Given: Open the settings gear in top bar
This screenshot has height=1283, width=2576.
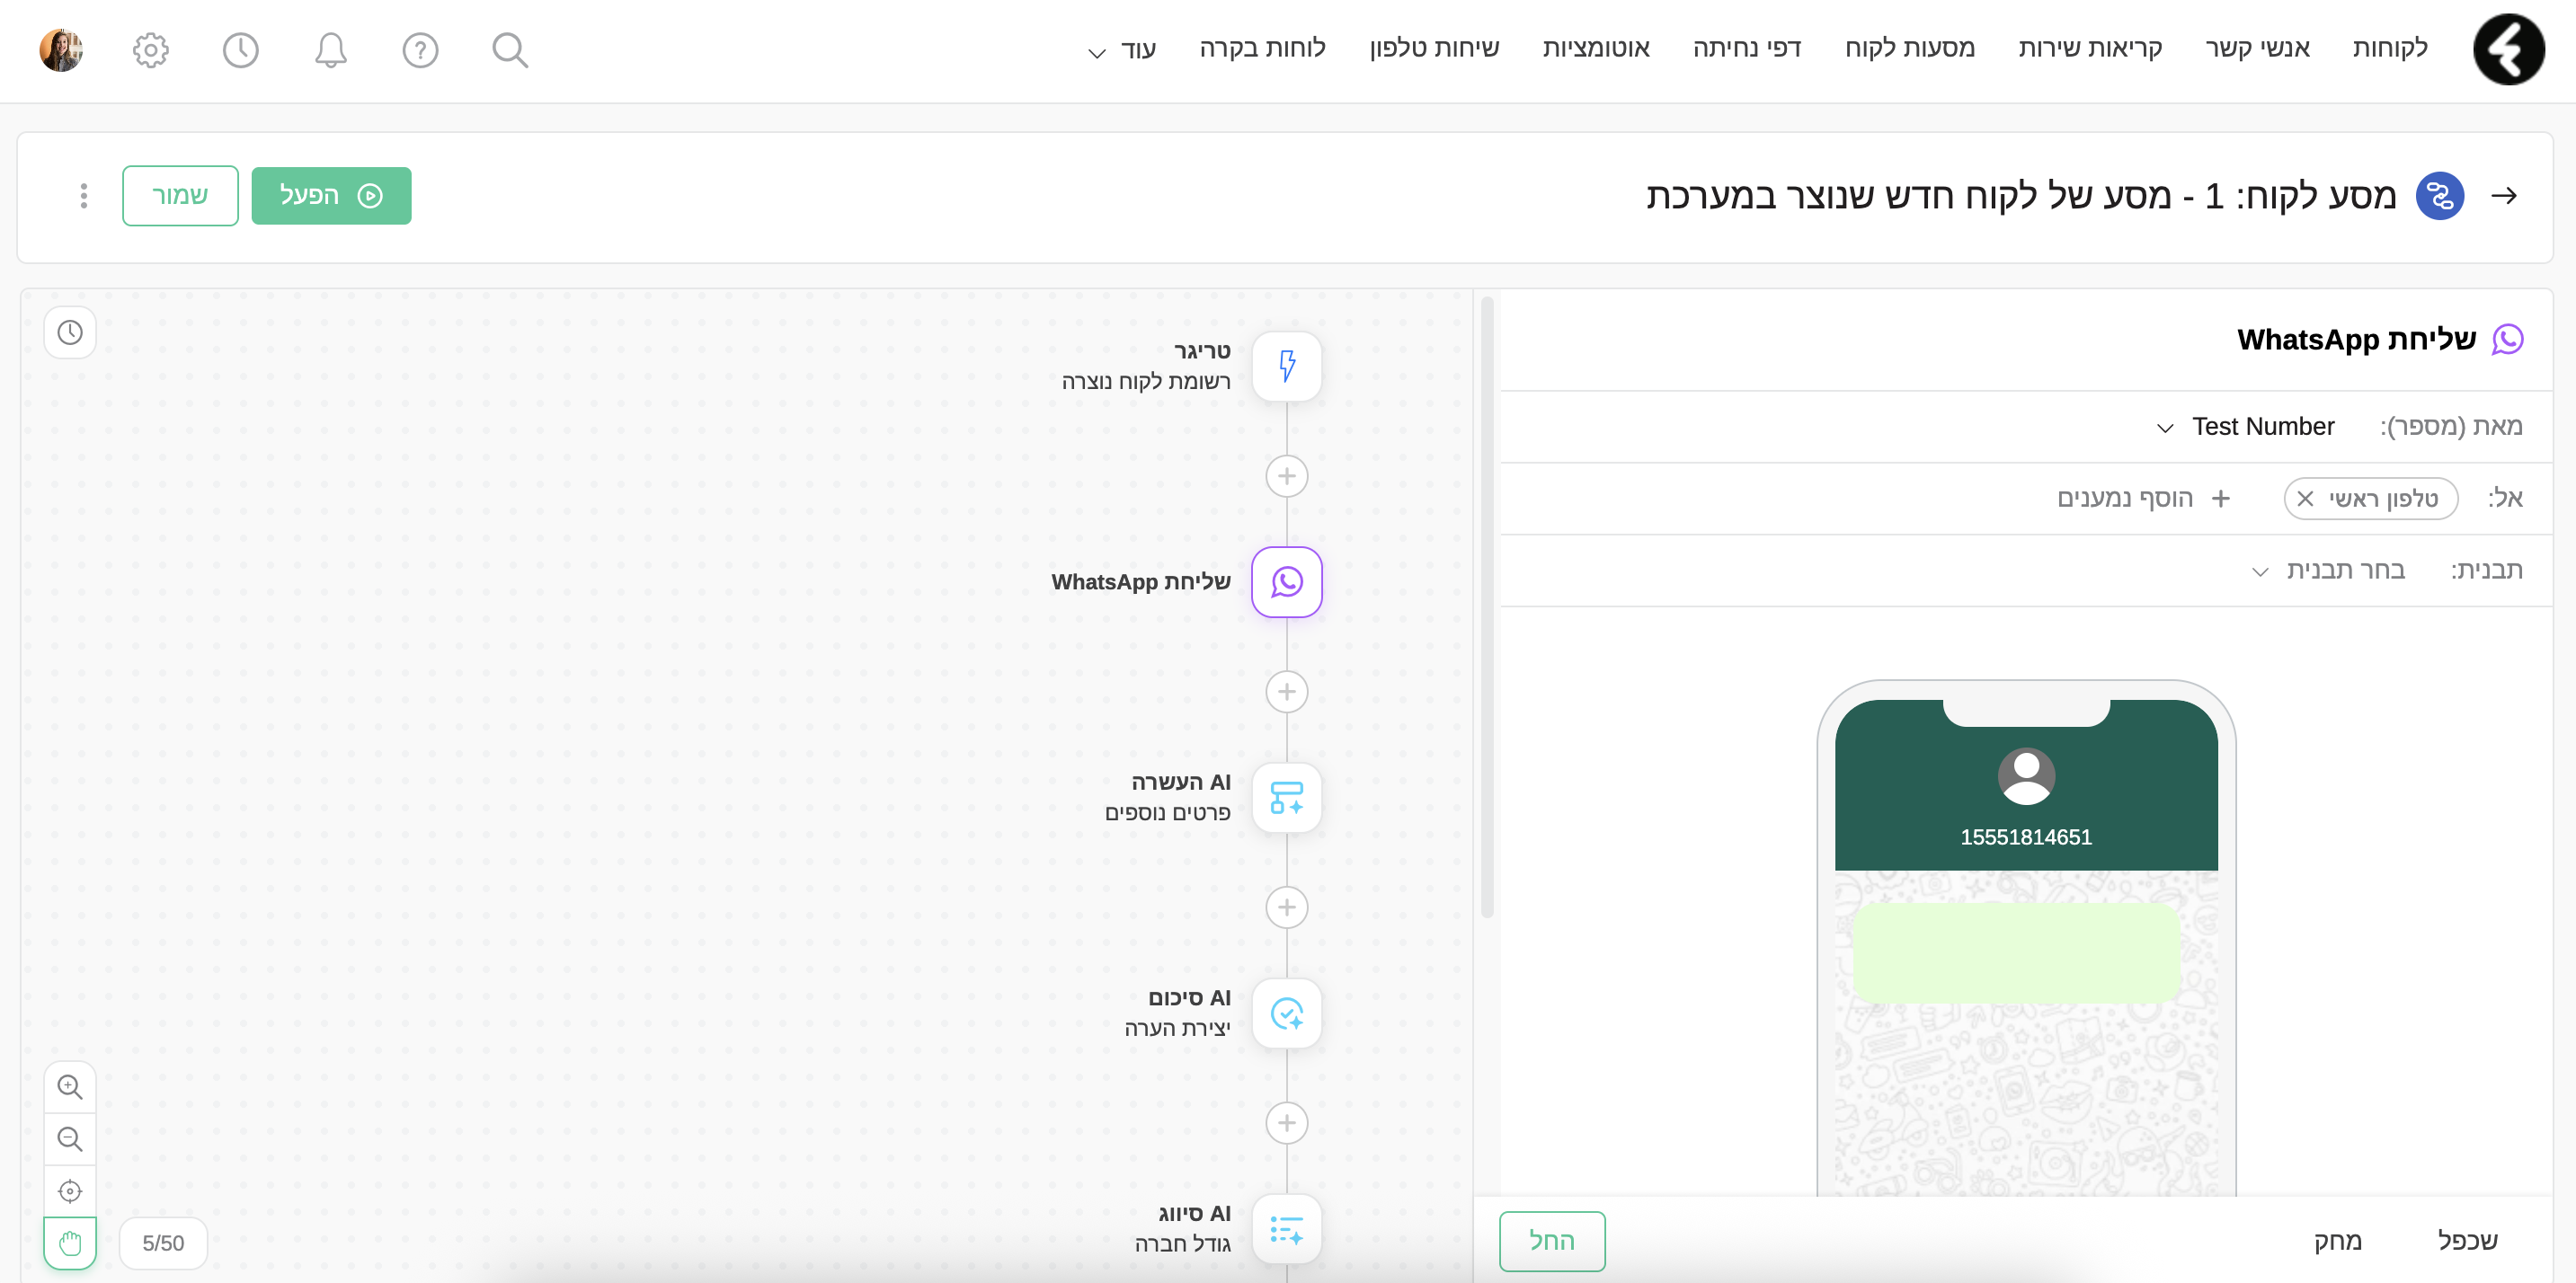Looking at the screenshot, I should (x=150, y=50).
